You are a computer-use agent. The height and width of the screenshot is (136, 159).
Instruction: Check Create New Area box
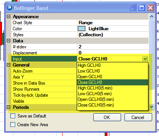coord(13,125)
